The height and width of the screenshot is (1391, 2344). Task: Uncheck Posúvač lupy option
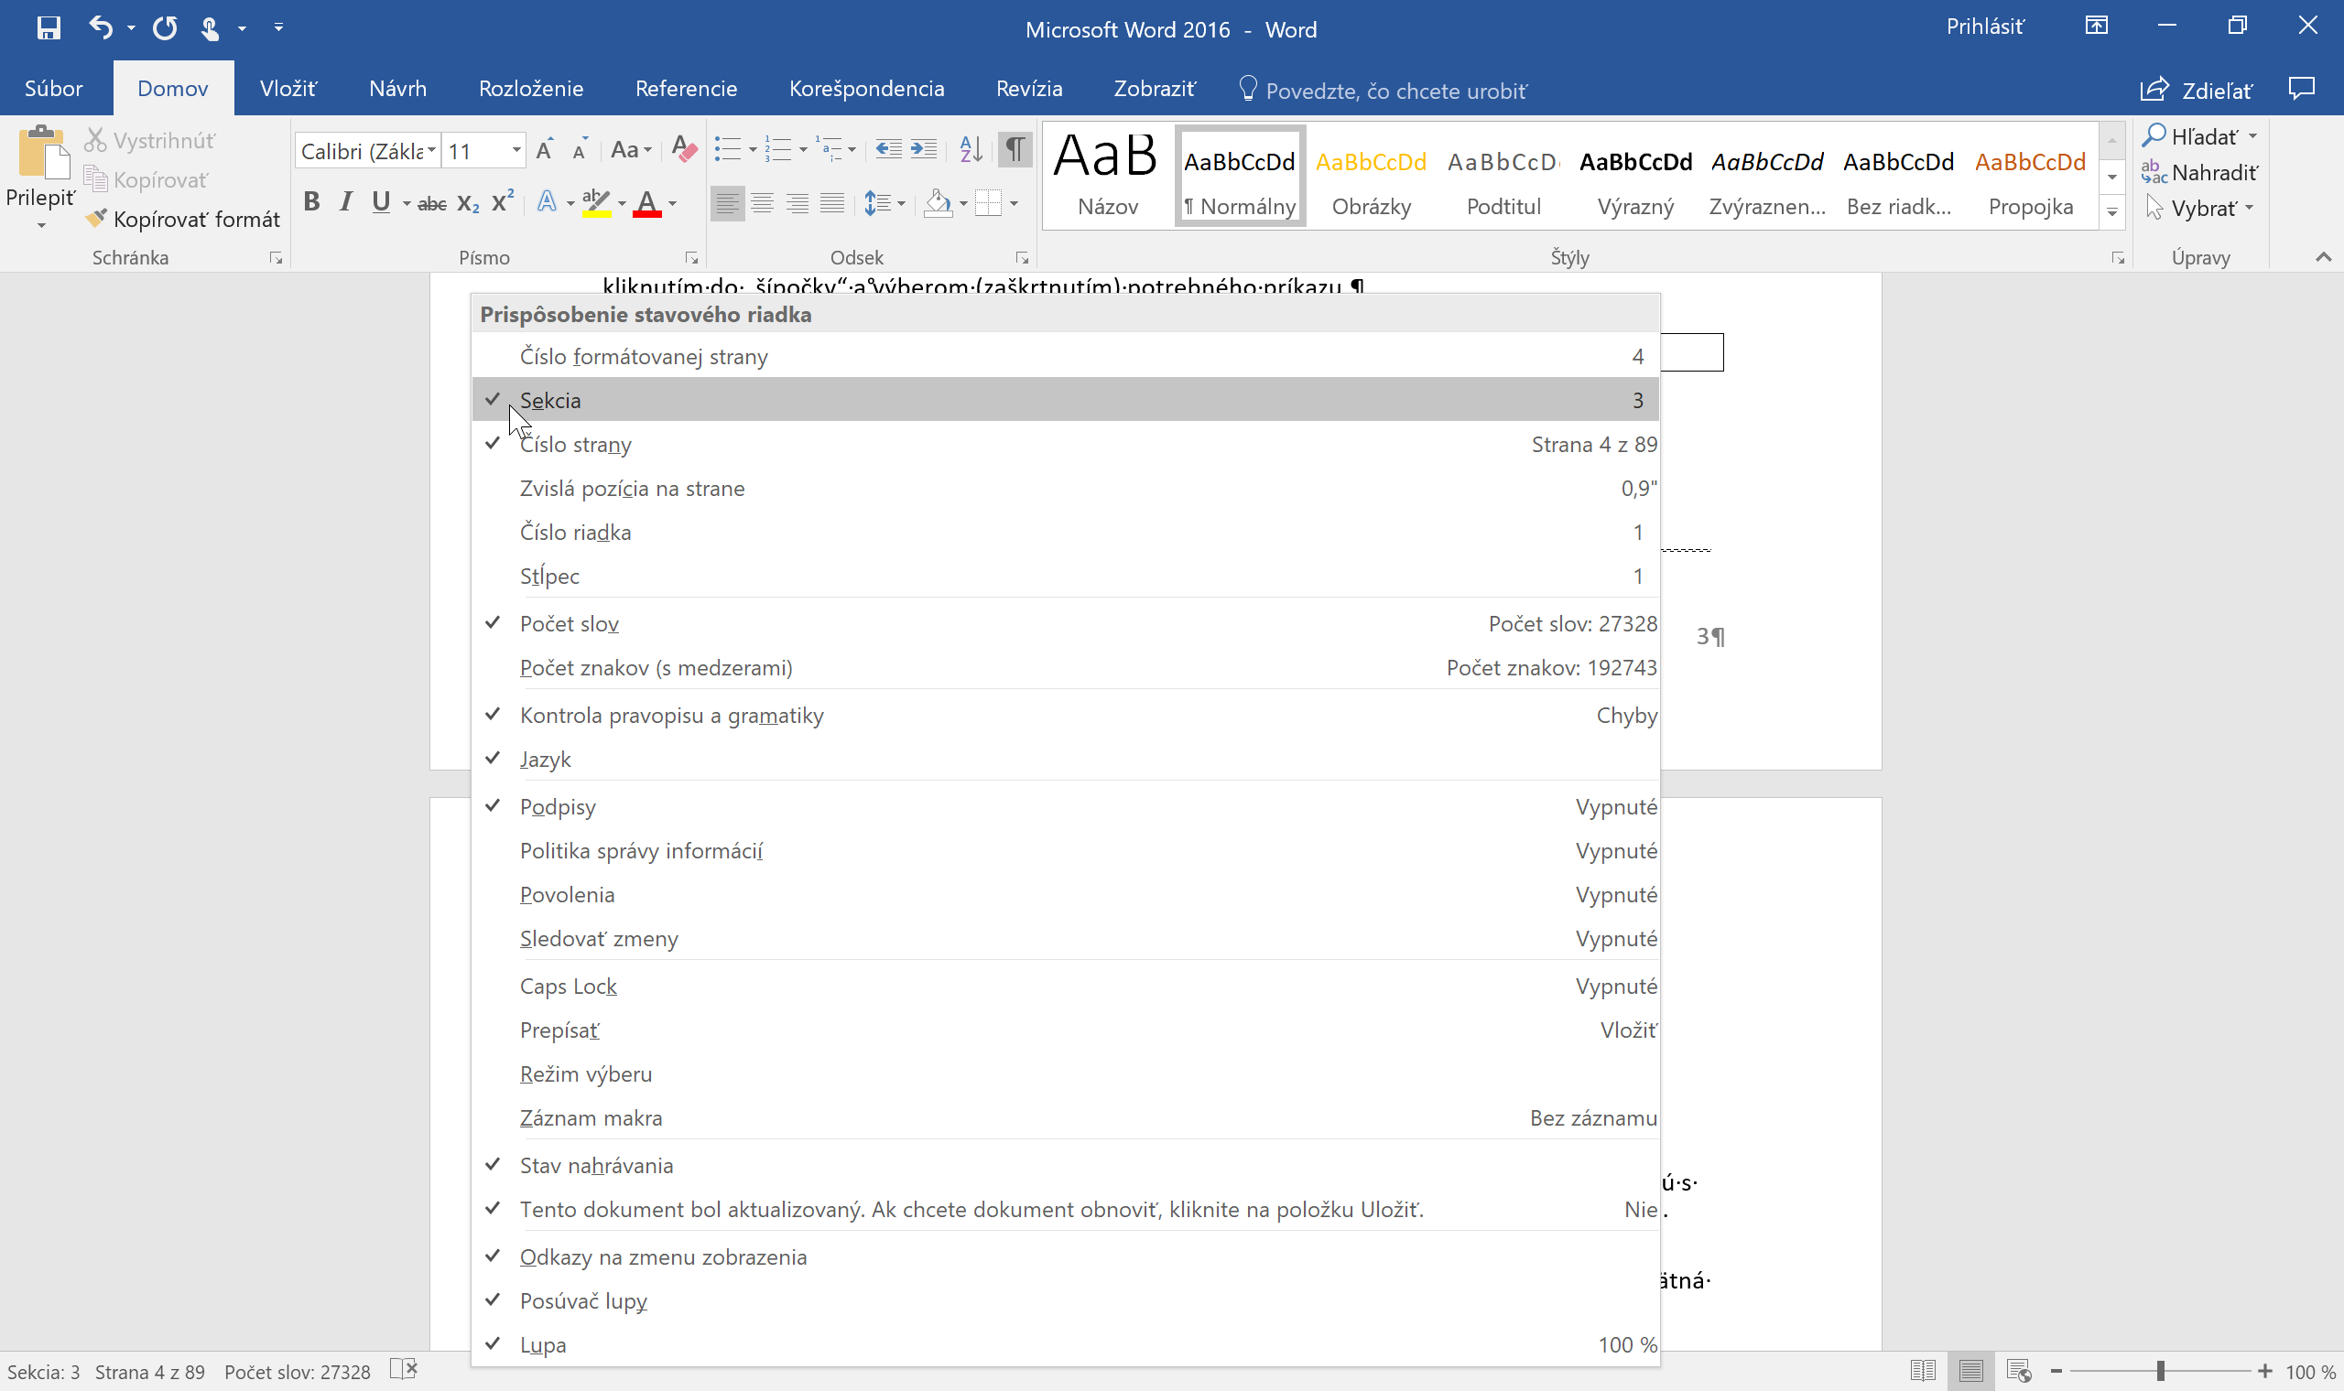click(1065, 1301)
